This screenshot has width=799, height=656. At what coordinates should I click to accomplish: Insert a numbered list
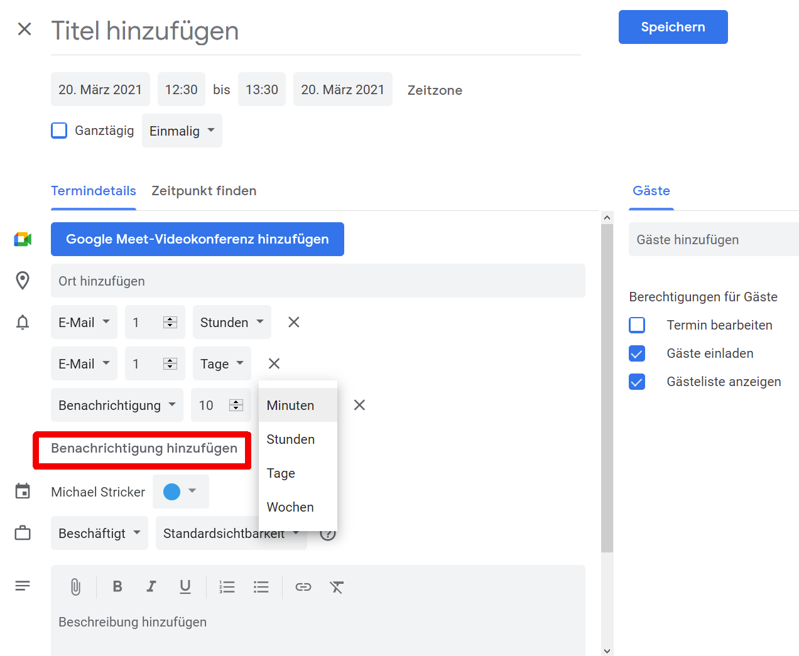(x=227, y=587)
